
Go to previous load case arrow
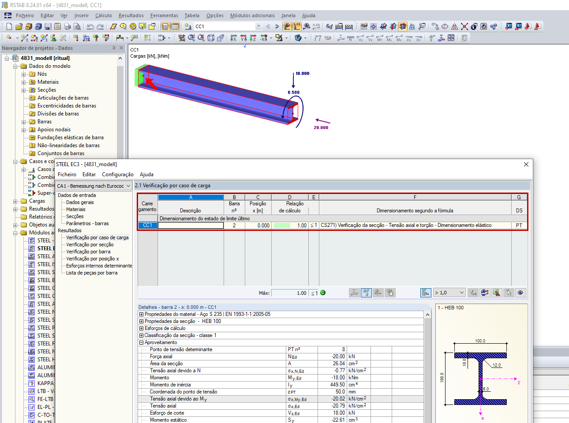pyautogui.click(x=268, y=26)
